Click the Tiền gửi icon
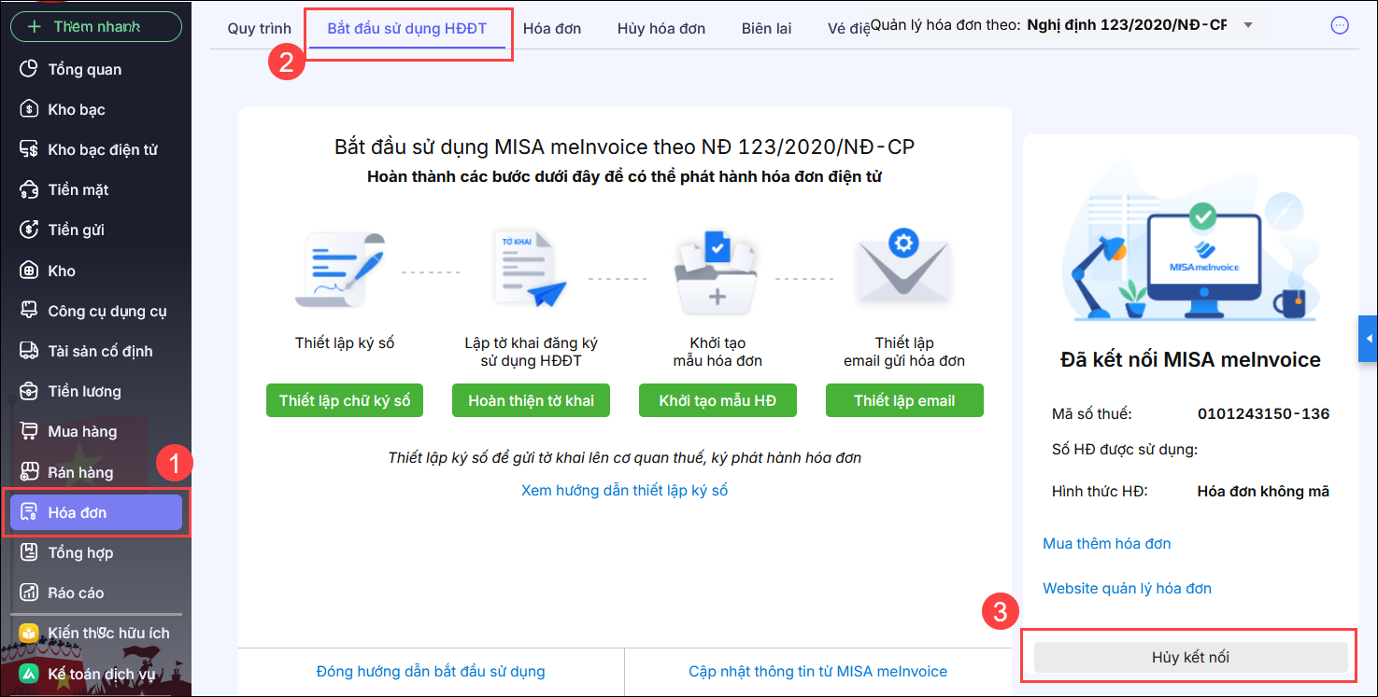Viewport: 1378px width, 697px height. pos(30,230)
